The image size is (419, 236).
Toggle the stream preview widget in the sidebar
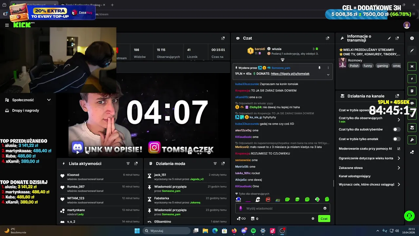click(x=412, y=66)
